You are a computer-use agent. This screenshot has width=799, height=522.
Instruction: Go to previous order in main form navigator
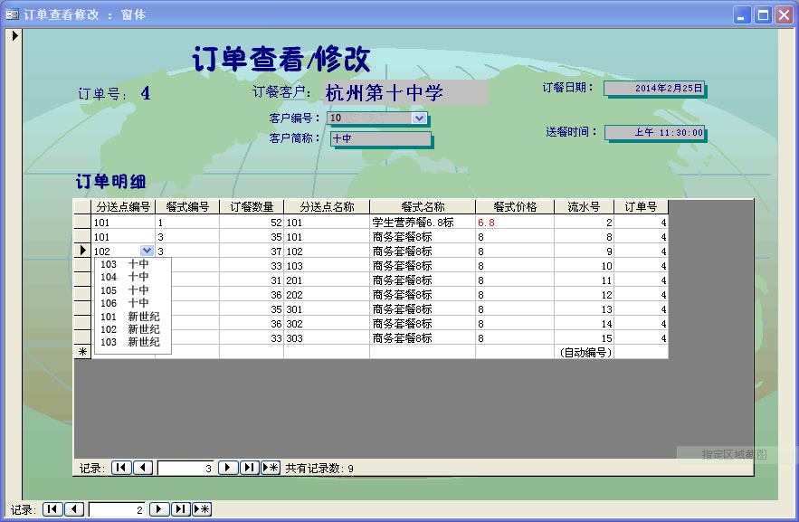pos(75,509)
